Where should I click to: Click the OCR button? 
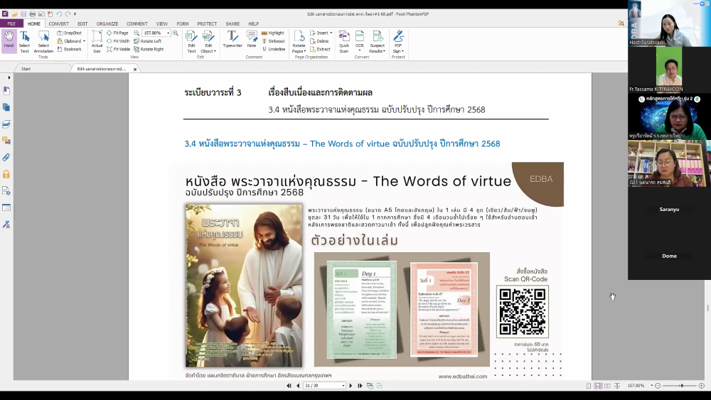(360, 42)
